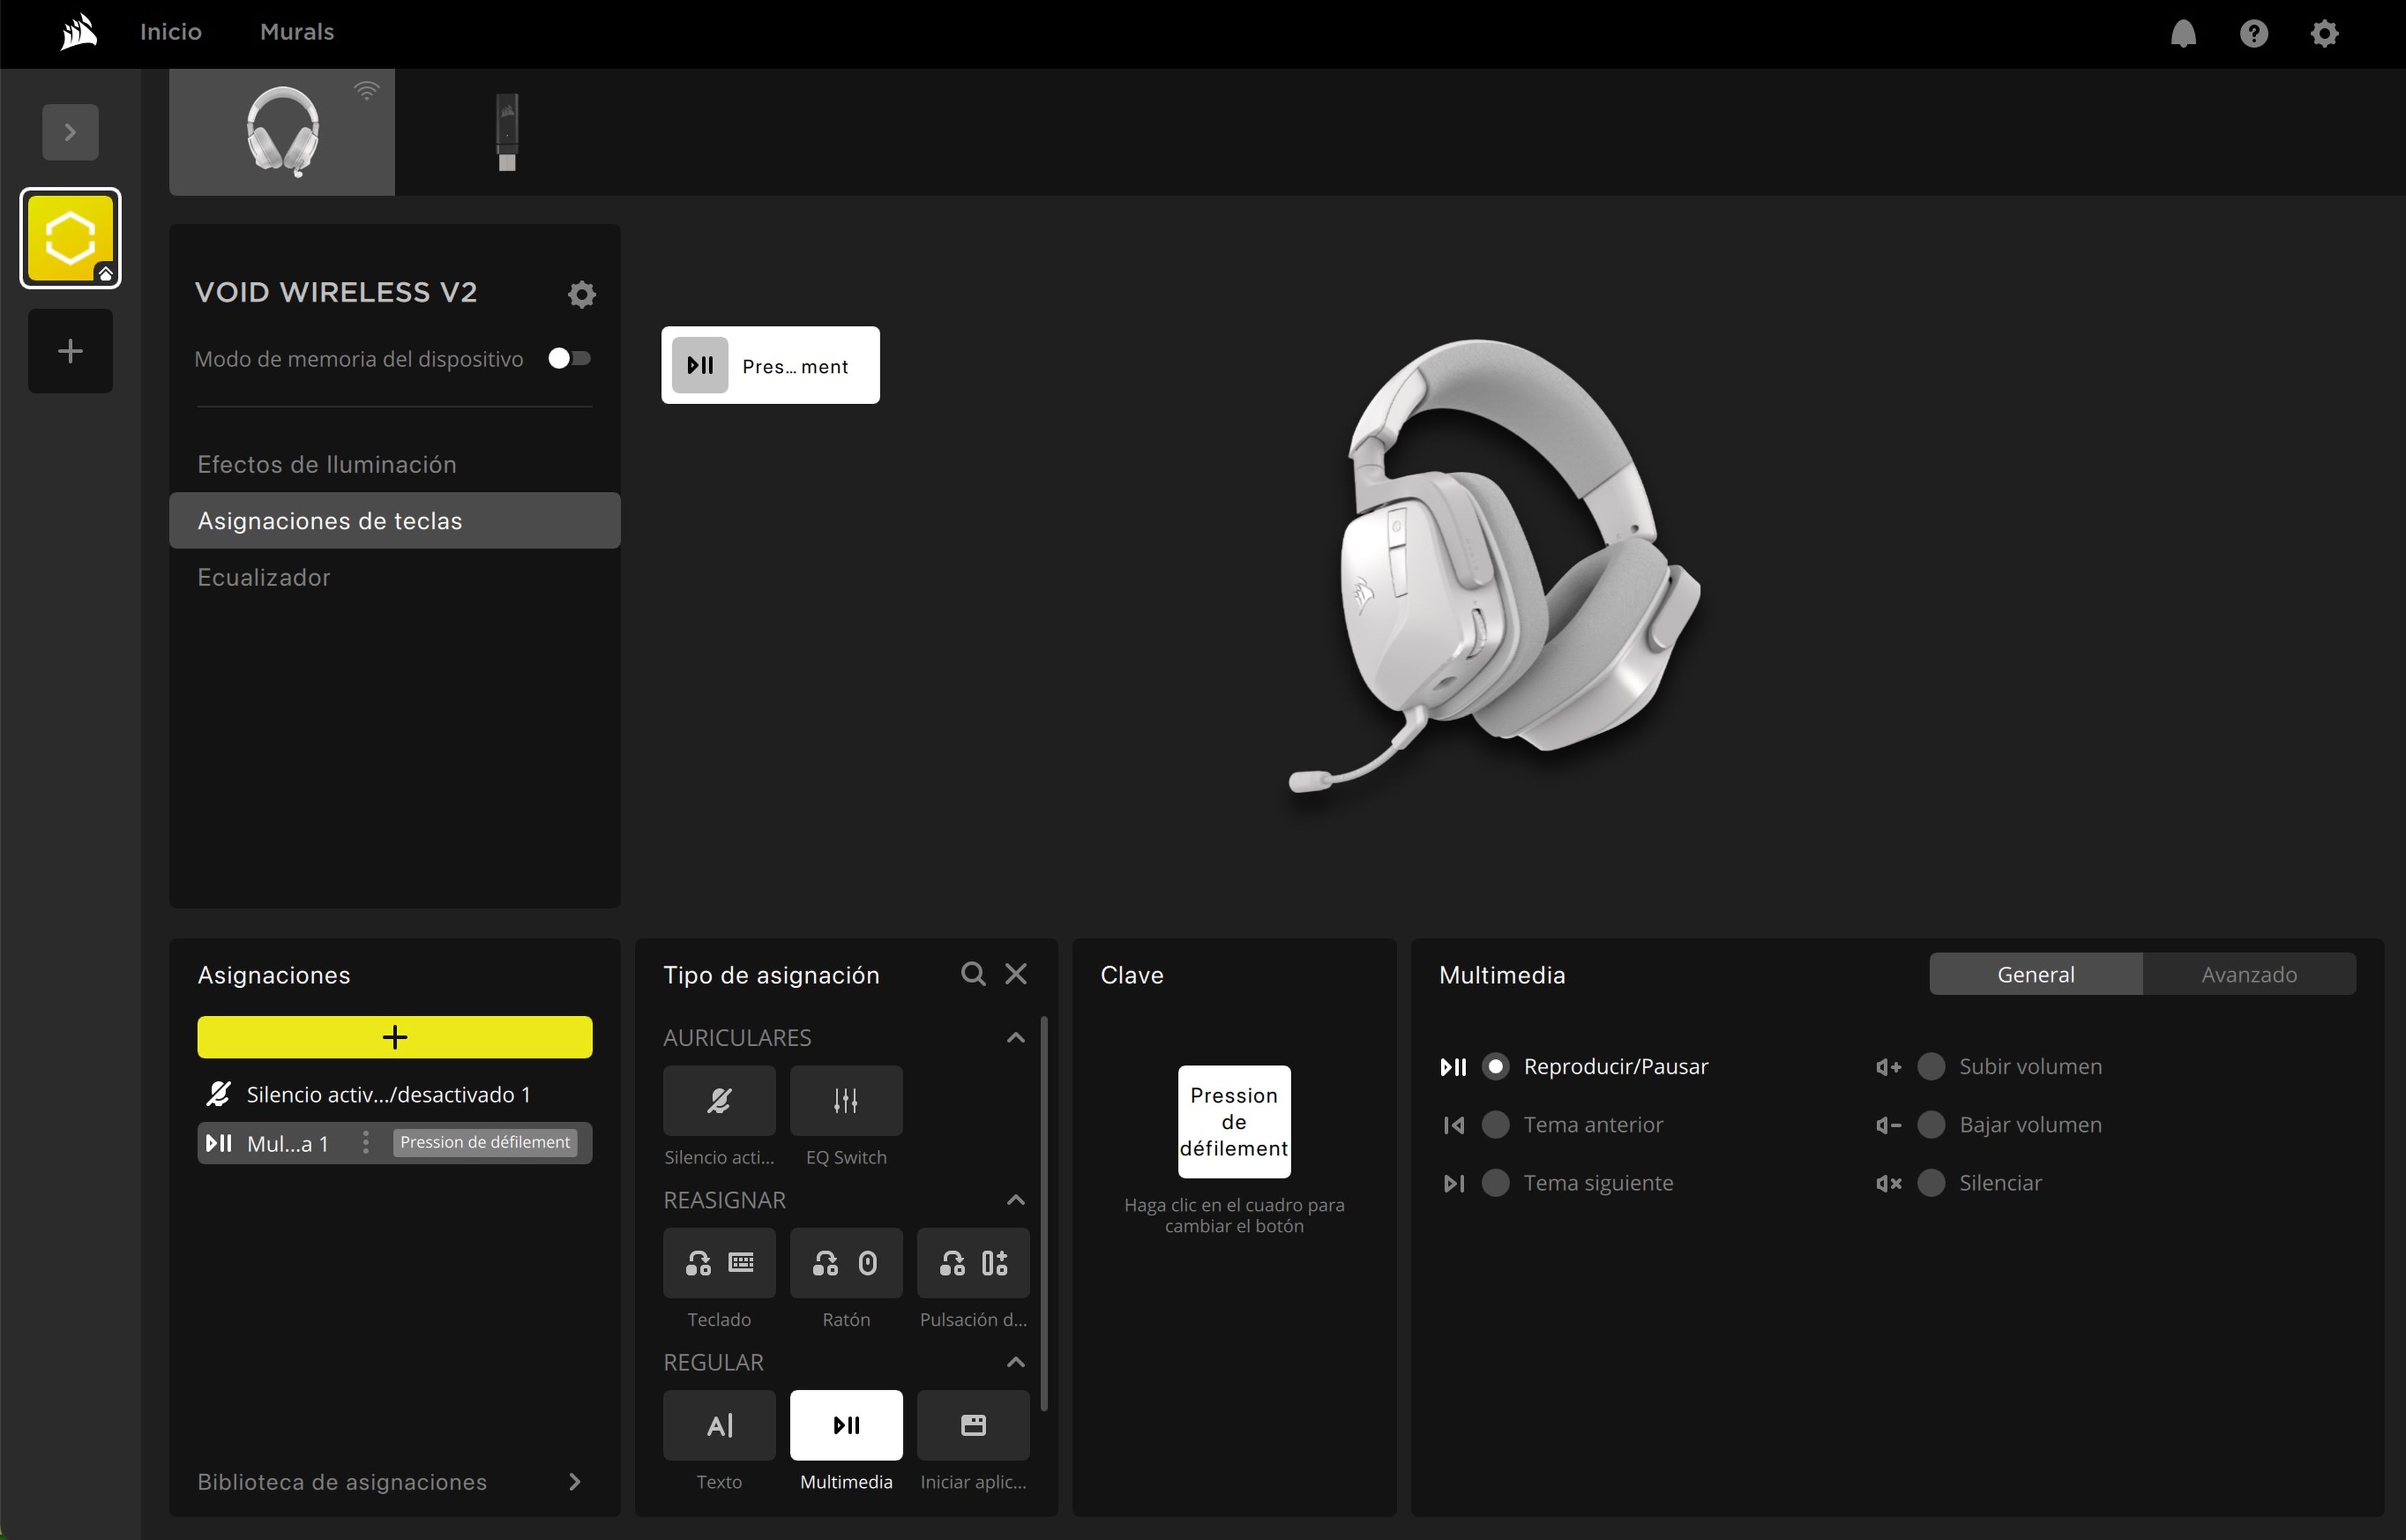Screen dimensions: 2406x1540
Task: Open iCUE notifications bell
Action: (2183, 33)
